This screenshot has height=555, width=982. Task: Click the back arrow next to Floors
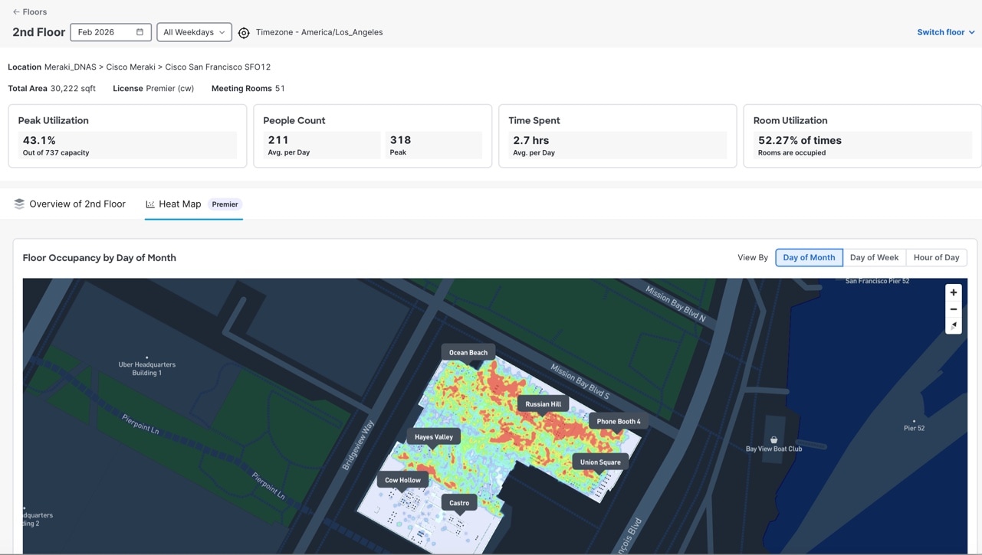[16, 12]
